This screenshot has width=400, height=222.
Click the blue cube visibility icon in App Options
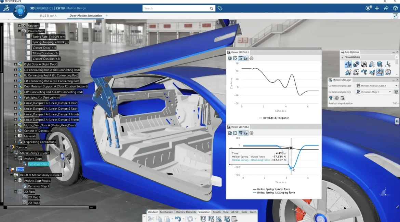(x=380, y=64)
